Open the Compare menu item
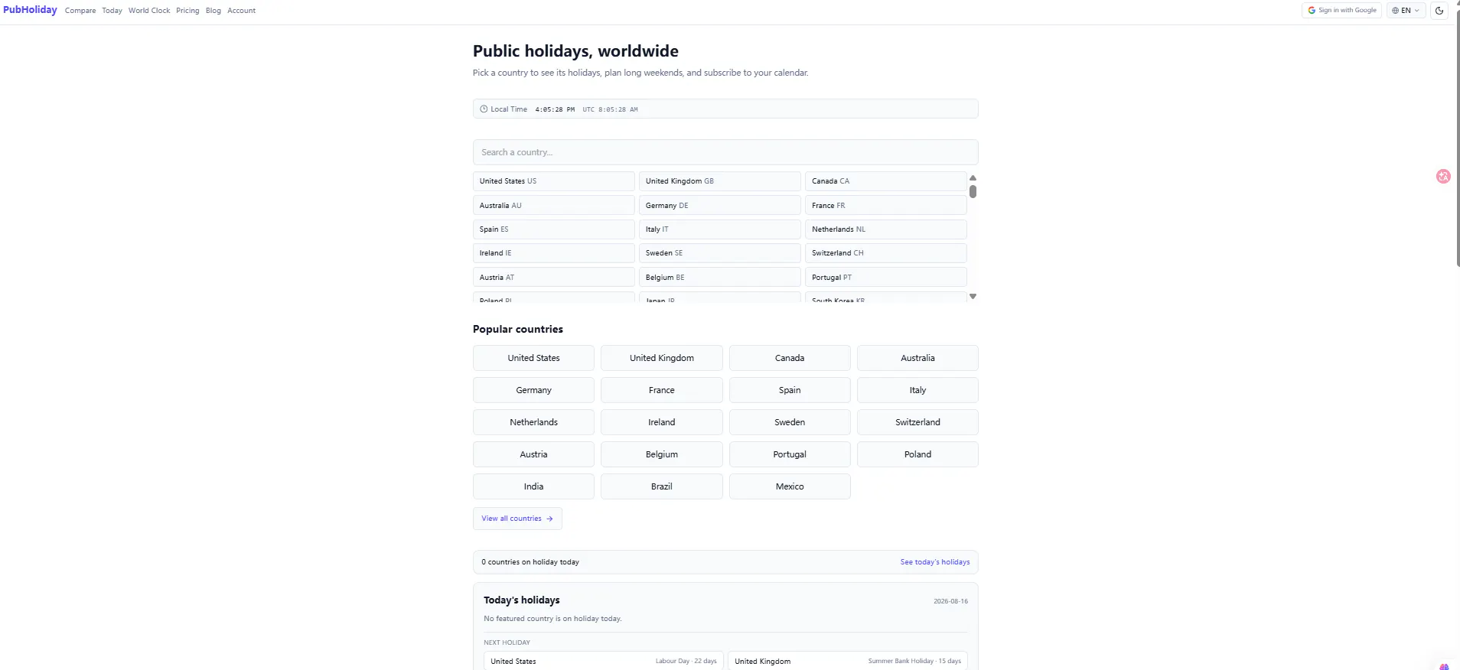Screen dimensions: 1460x670 (80, 11)
